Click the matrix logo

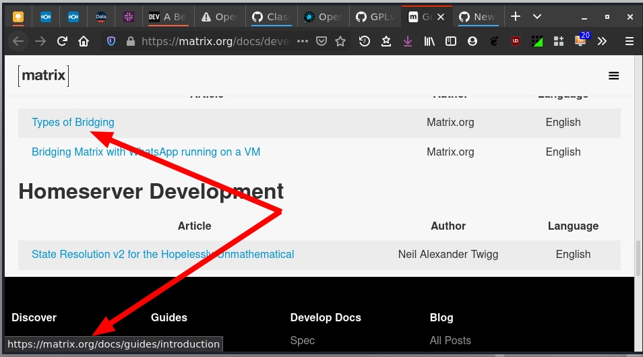[43, 76]
